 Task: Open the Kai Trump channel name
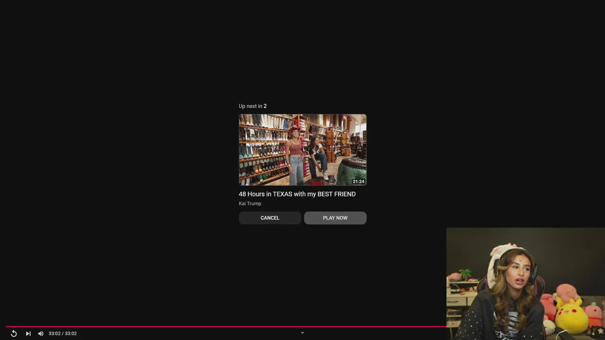pos(250,204)
